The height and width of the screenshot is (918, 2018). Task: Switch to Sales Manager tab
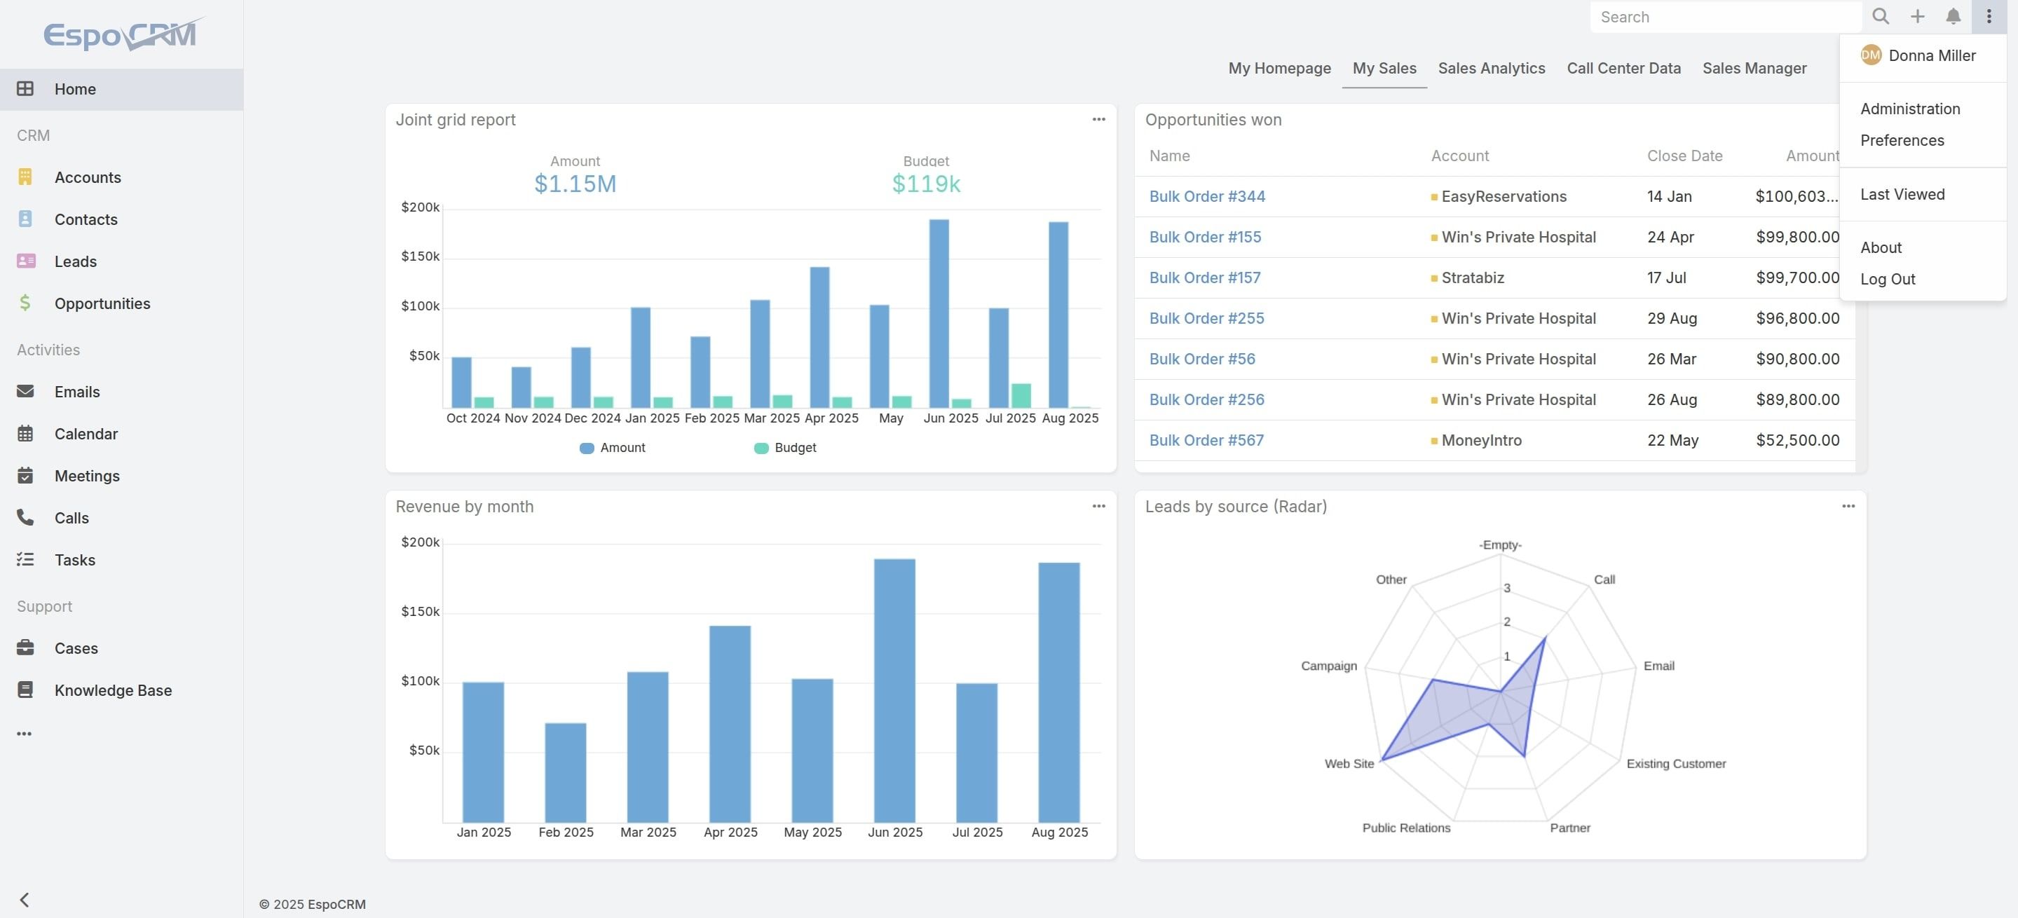point(1754,68)
